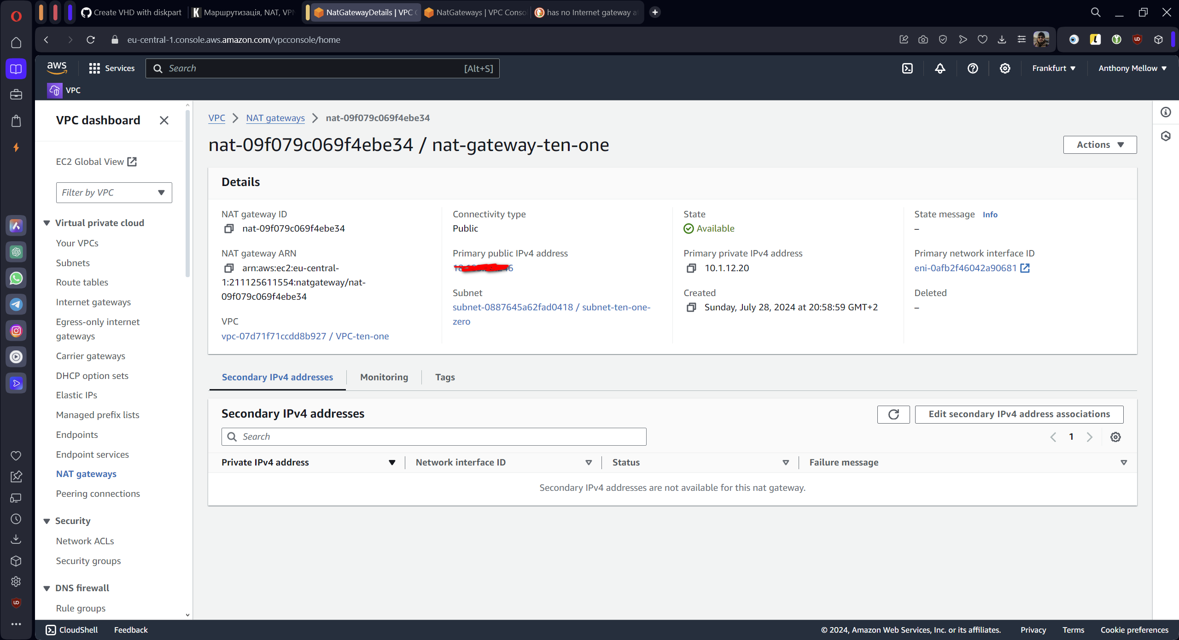The width and height of the screenshot is (1179, 640).
Task: Copy the NAT gateway ID
Action: point(229,229)
